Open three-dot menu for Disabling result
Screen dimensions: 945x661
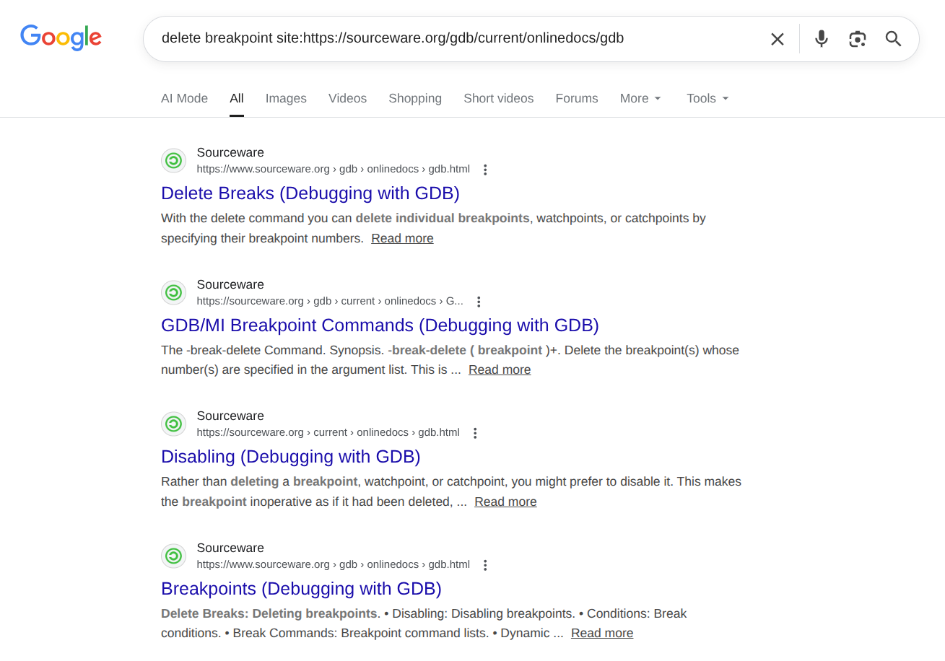pos(475,433)
